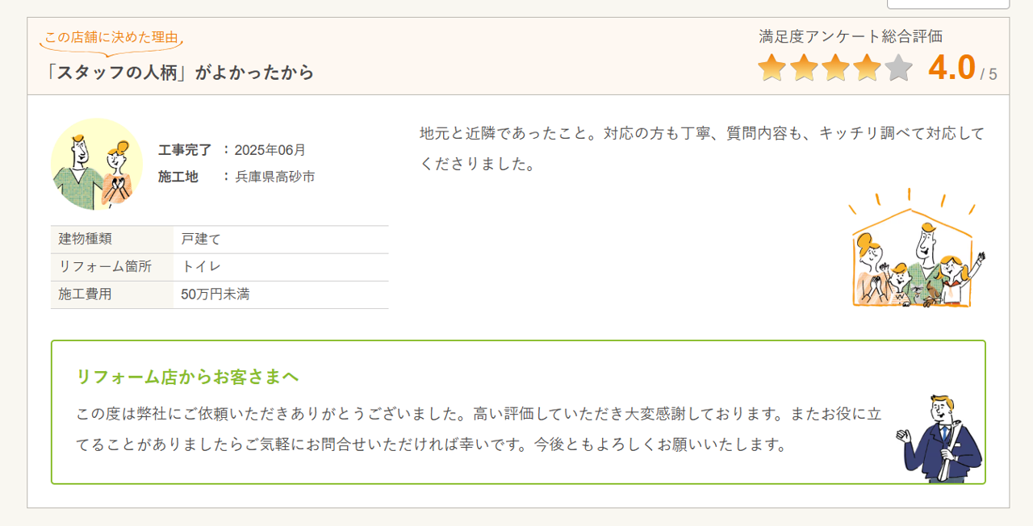Click the second gold rating star
The height and width of the screenshot is (526, 1033).
tap(804, 69)
